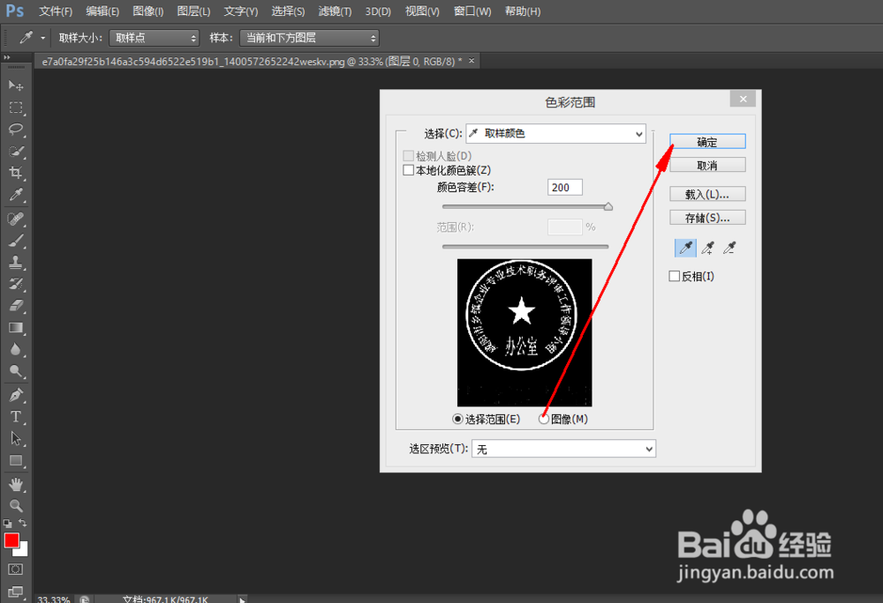Open the 取样大小 取样点 dropdown
Image resolution: width=883 pixels, height=603 pixels.
point(155,38)
